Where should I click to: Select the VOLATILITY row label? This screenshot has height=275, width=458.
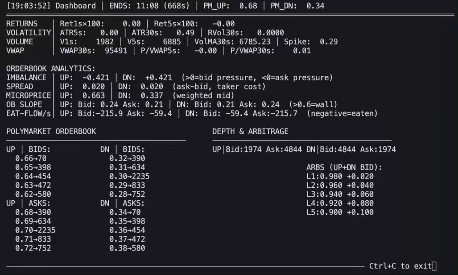(x=29, y=33)
